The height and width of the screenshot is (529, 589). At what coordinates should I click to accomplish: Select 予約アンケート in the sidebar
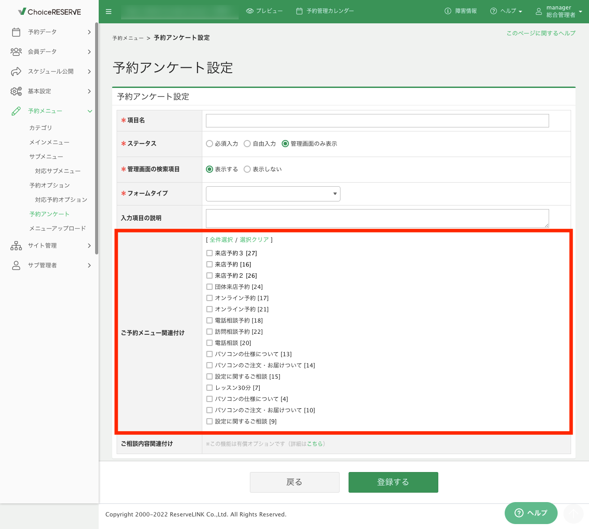49,214
